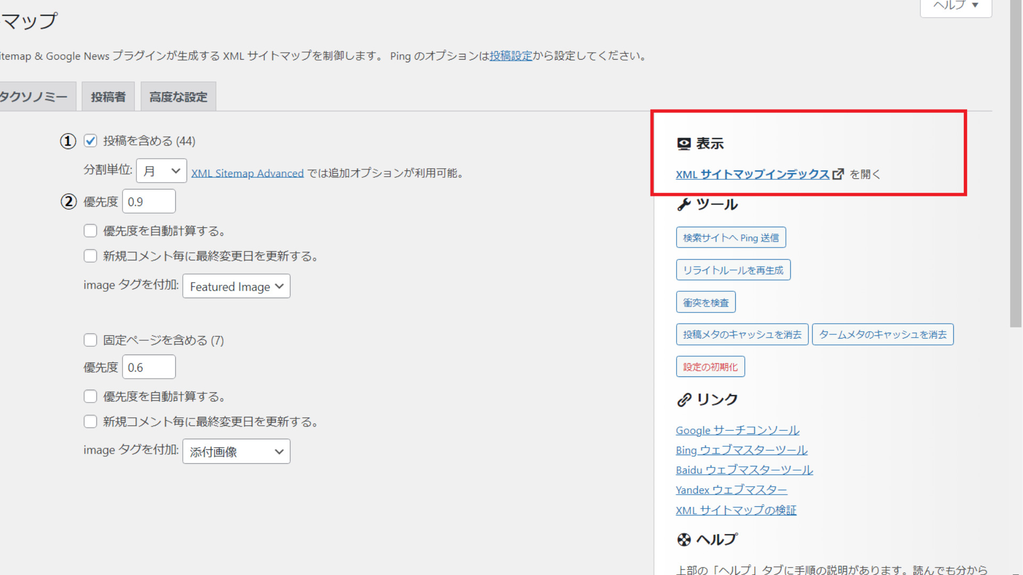The width and height of the screenshot is (1023, 575).
Task: Switch to the 高度な設定 tab
Action: (x=178, y=97)
